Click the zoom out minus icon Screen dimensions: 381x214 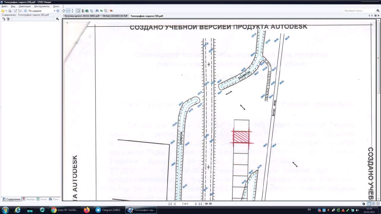pos(26,11)
